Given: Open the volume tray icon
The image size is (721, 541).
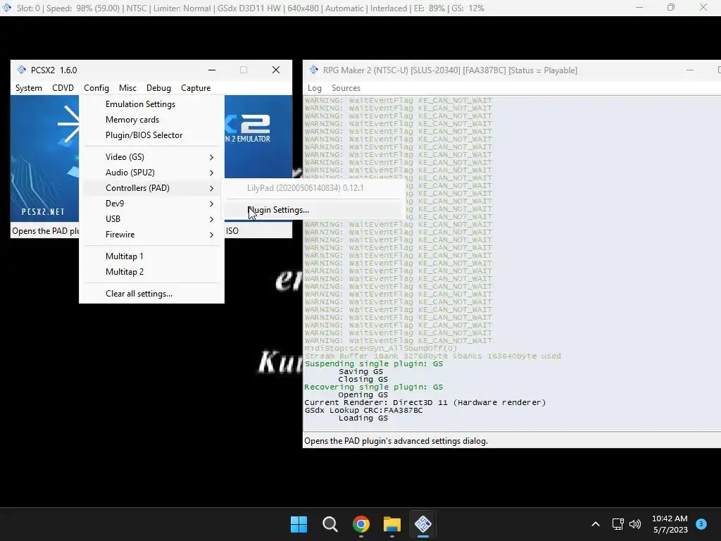Looking at the screenshot, I should tap(635, 524).
